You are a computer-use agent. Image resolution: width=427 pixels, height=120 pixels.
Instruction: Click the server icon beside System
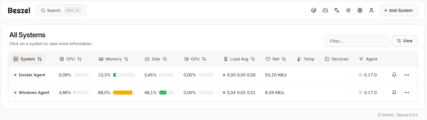click(x=16, y=59)
